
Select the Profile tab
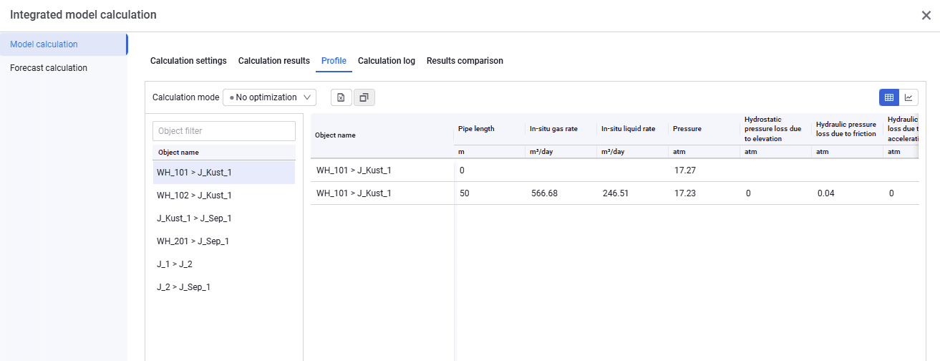[334, 61]
